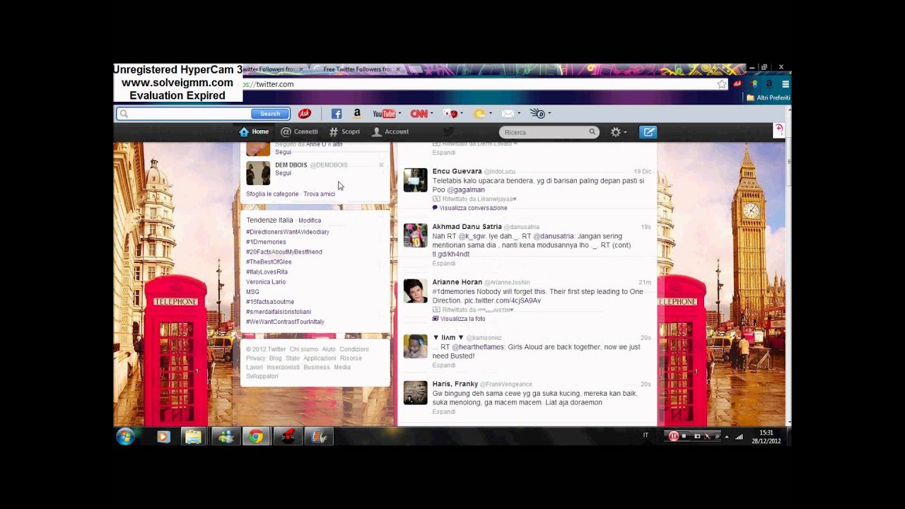Open the Connetti tab
The image size is (905, 509).
tap(299, 131)
